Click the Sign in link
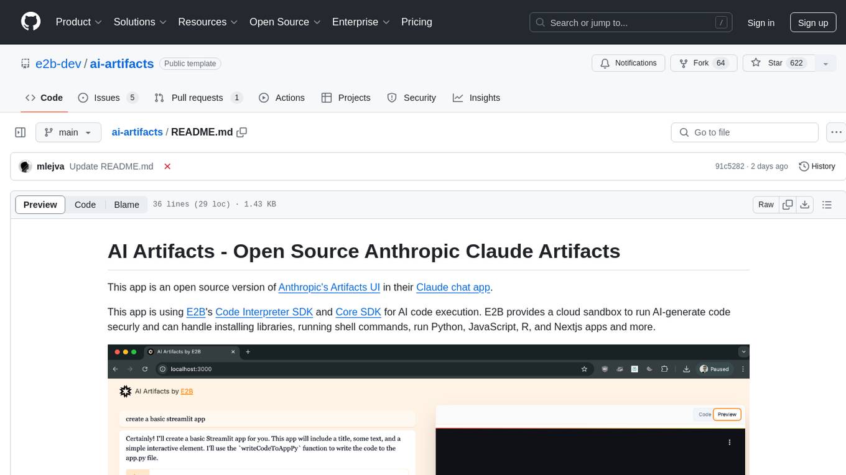The height and width of the screenshot is (475, 846). coord(761,22)
